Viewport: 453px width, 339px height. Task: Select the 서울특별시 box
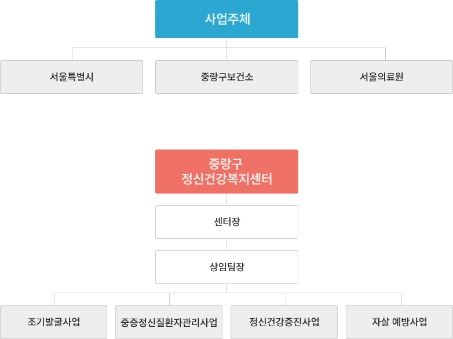(72, 77)
